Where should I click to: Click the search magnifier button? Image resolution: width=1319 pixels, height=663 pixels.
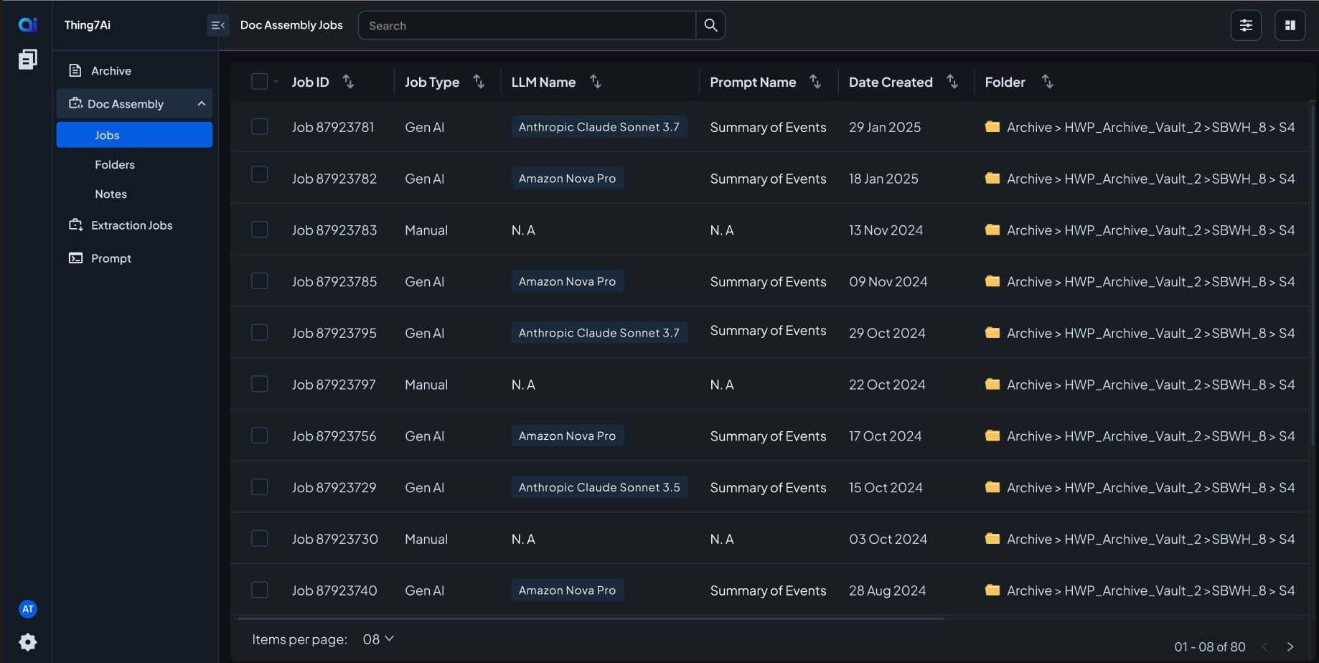(710, 25)
